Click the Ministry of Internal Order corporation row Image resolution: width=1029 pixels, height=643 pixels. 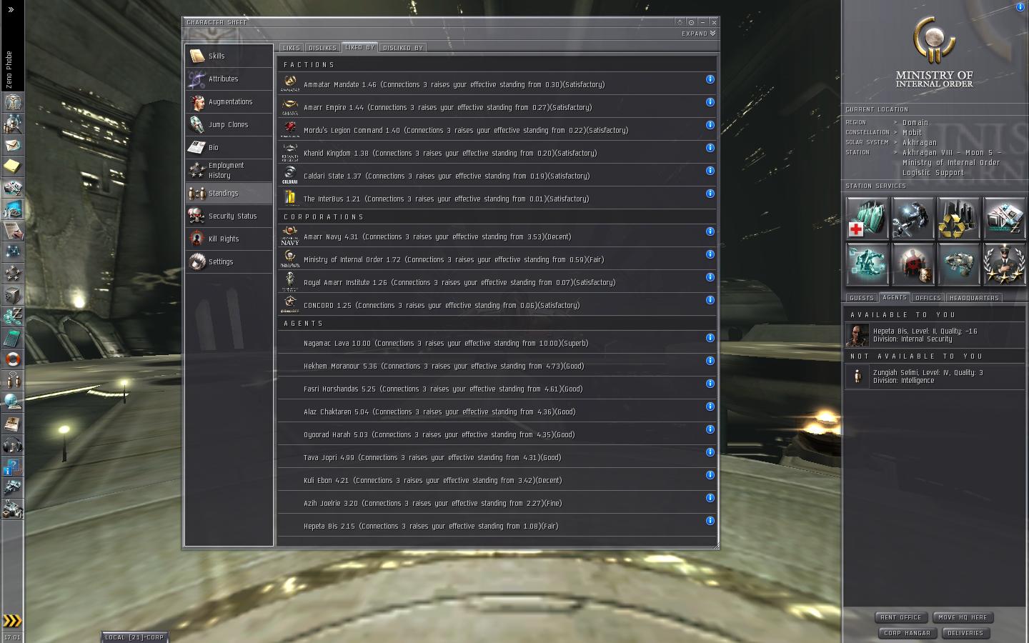[x=497, y=259]
